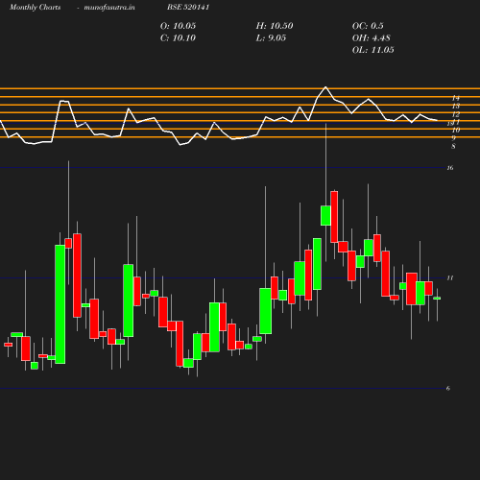Click the 'L: 9.05' low value

coord(271,38)
